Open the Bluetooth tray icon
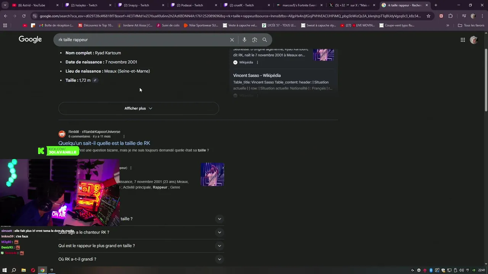 coord(431,270)
